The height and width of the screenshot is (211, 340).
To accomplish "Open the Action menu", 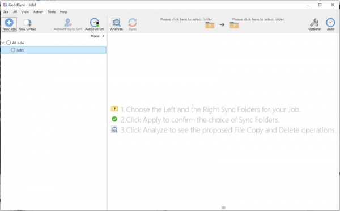I will [x=38, y=12].
